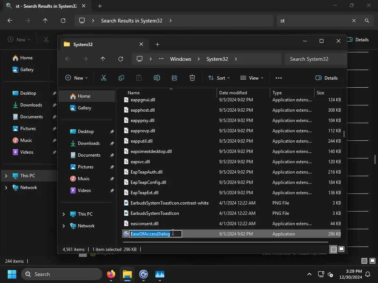Open Home in the System32 navigation pane
Screen dimensions: 378x283
pyautogui.click(x=87, y=96)
